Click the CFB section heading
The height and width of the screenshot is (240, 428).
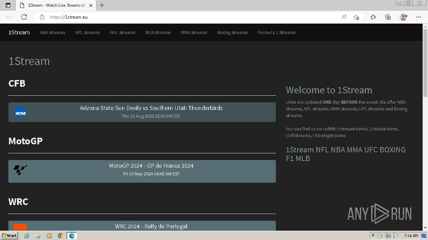[x=17, y=83]
